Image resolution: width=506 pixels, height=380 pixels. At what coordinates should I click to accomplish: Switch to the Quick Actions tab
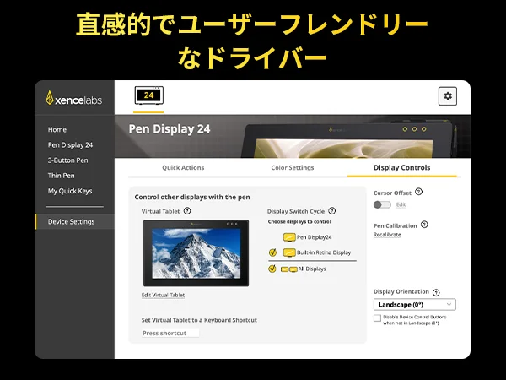coord(183,167)
